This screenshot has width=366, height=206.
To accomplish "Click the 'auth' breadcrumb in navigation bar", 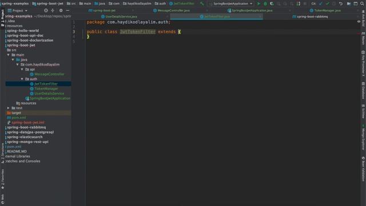I will (160, 3).
